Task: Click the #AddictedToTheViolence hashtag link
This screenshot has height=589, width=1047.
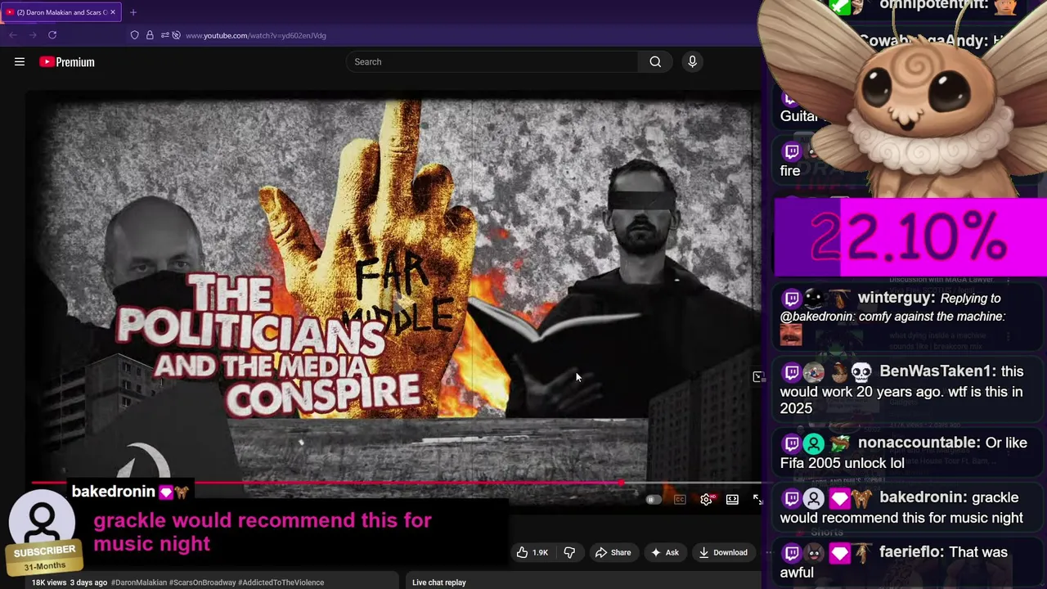Action: point(282,582)
